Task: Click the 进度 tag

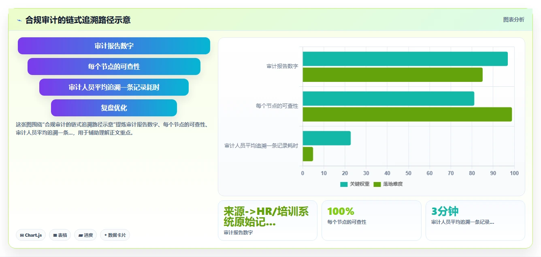Action: pyautogui.click(x=85, y=235)
